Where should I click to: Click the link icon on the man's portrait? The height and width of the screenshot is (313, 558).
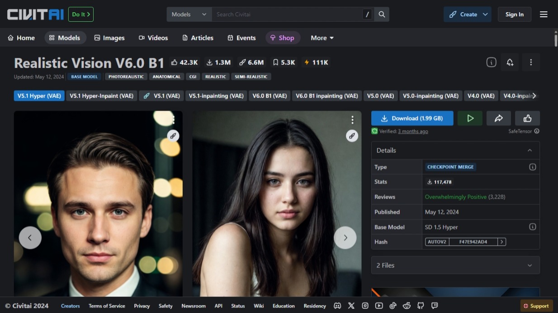(173, 136)
